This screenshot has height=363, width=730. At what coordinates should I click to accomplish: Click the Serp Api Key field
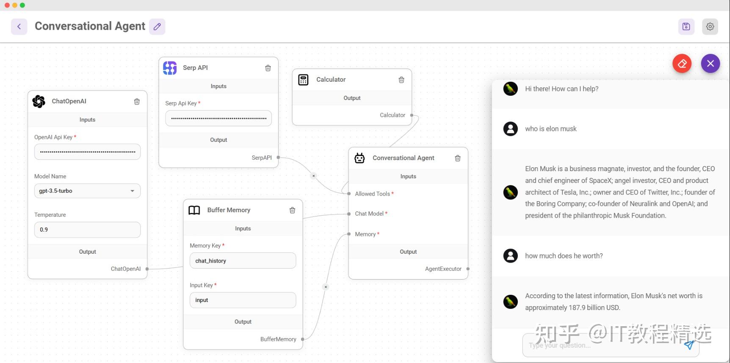(x=218, y=118)
